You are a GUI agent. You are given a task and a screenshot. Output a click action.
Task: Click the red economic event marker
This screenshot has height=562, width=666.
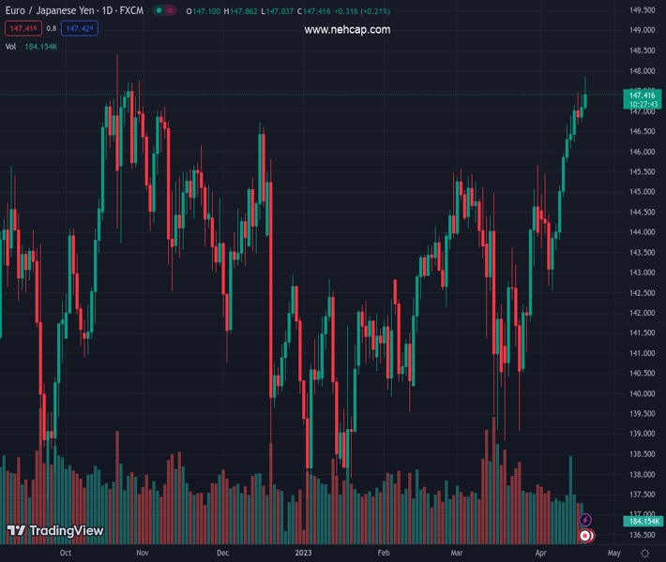point(585,536)
